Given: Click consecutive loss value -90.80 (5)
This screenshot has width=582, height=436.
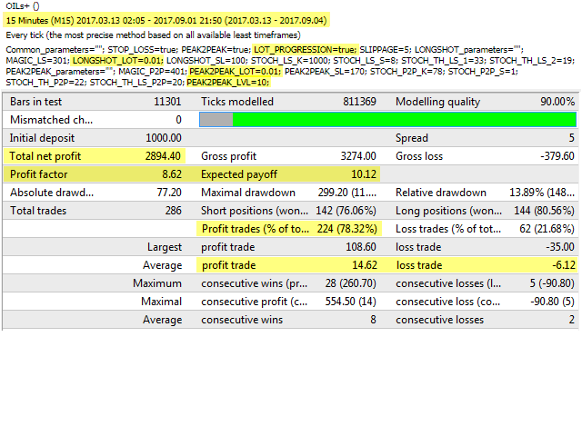Looking at the screenshot, I should (552, 302).
